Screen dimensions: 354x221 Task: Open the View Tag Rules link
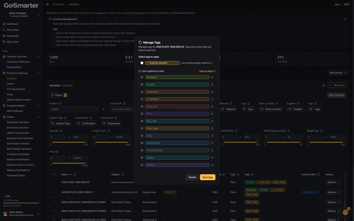(207, 71)
